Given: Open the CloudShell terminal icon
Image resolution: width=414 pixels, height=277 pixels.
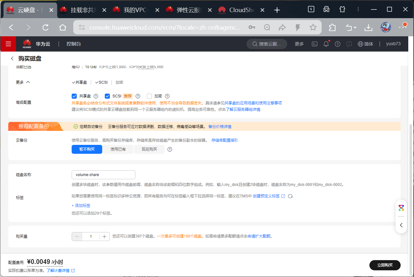Looking at the screenshot, I should 314,44.
